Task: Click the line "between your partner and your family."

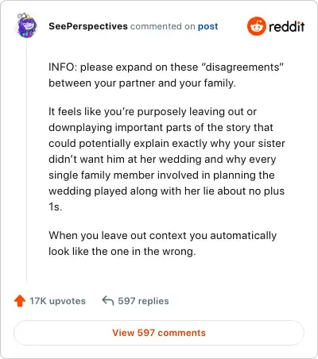Action: tap(142, 83)
